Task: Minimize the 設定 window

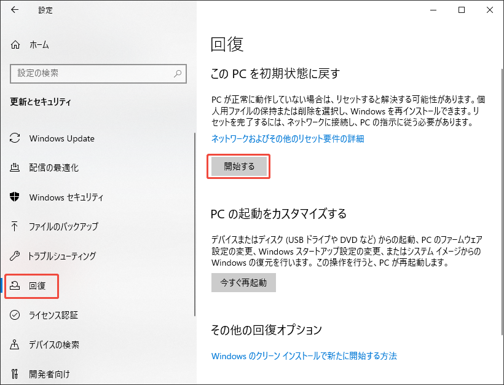Action: click(x=433, y=10)
